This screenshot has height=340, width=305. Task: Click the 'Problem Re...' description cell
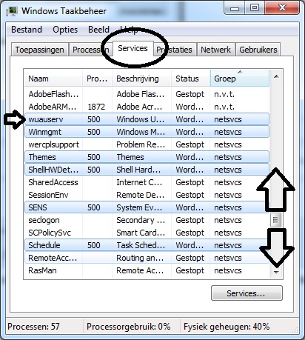point(141,144)
